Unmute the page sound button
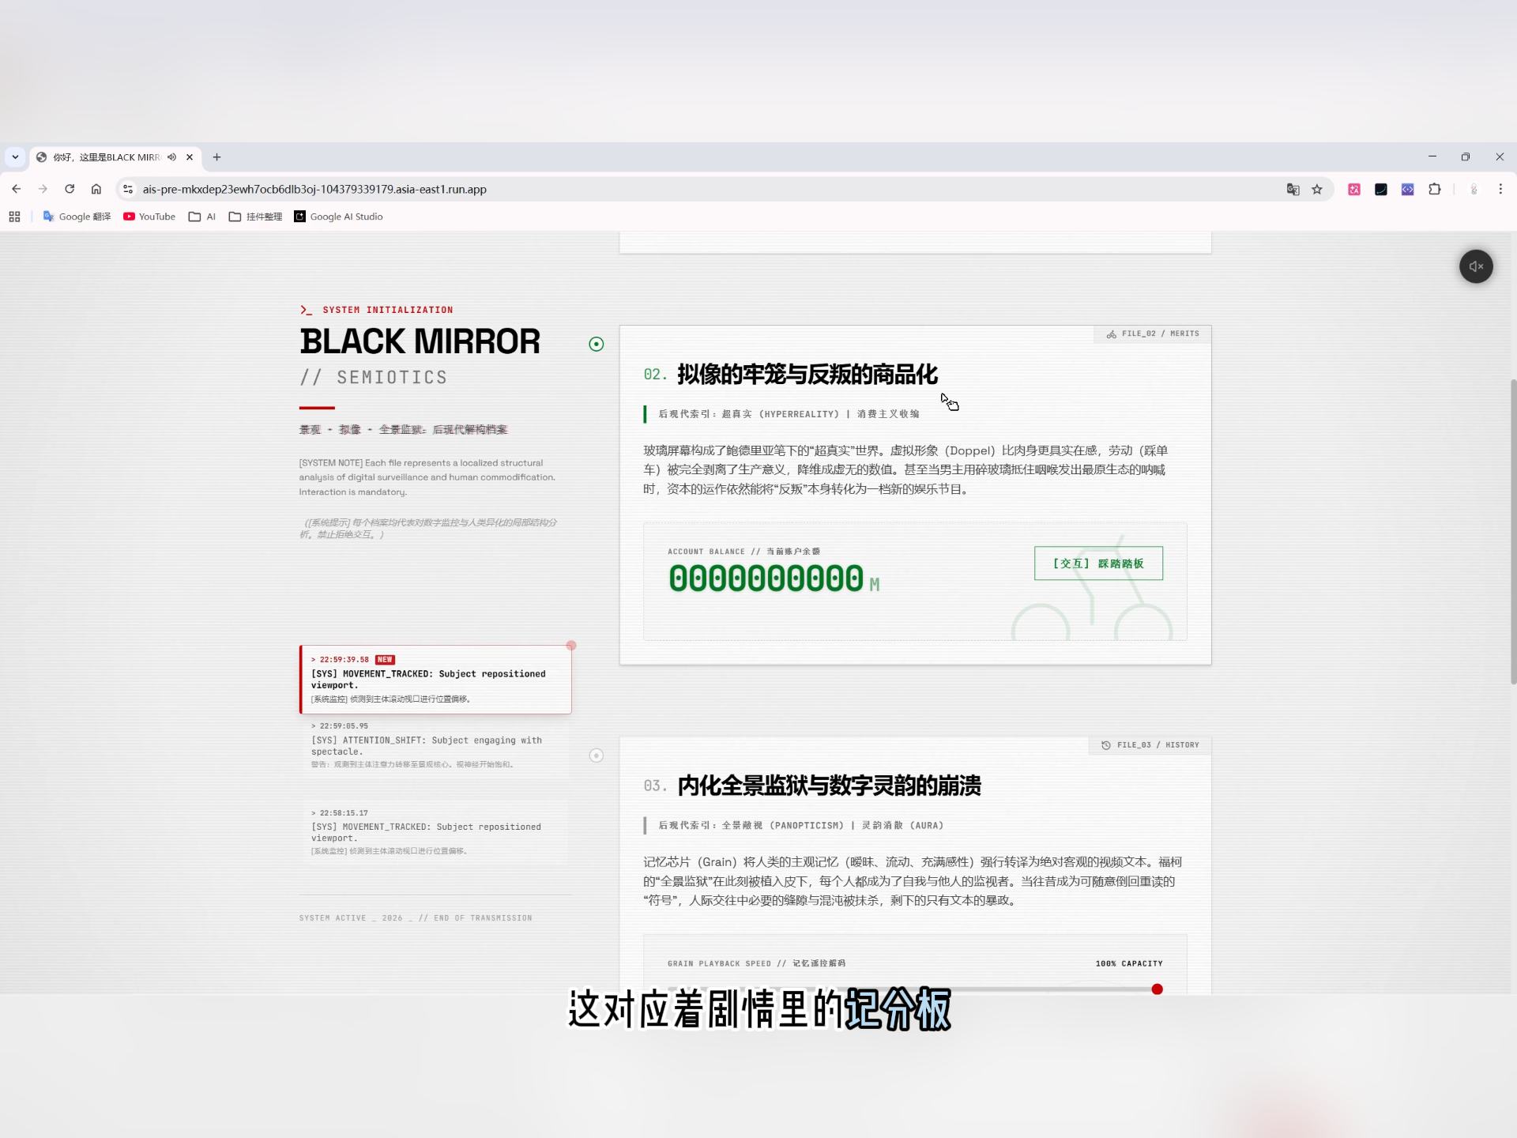 pos(1475,266)
